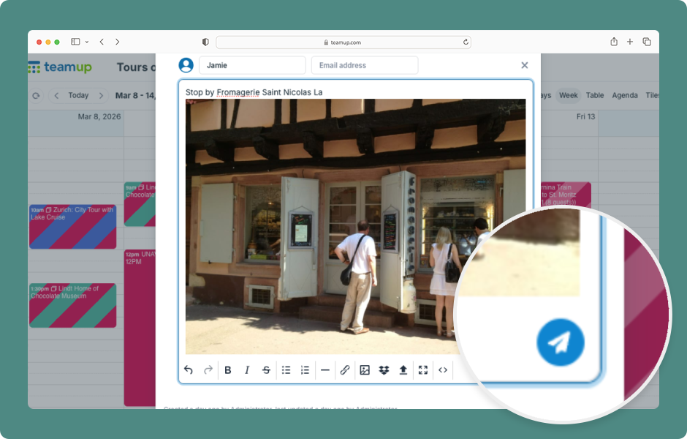687x439 pixels.
Task: Insert a hyperlink using the link icon
Action: [x=345, y=369]
